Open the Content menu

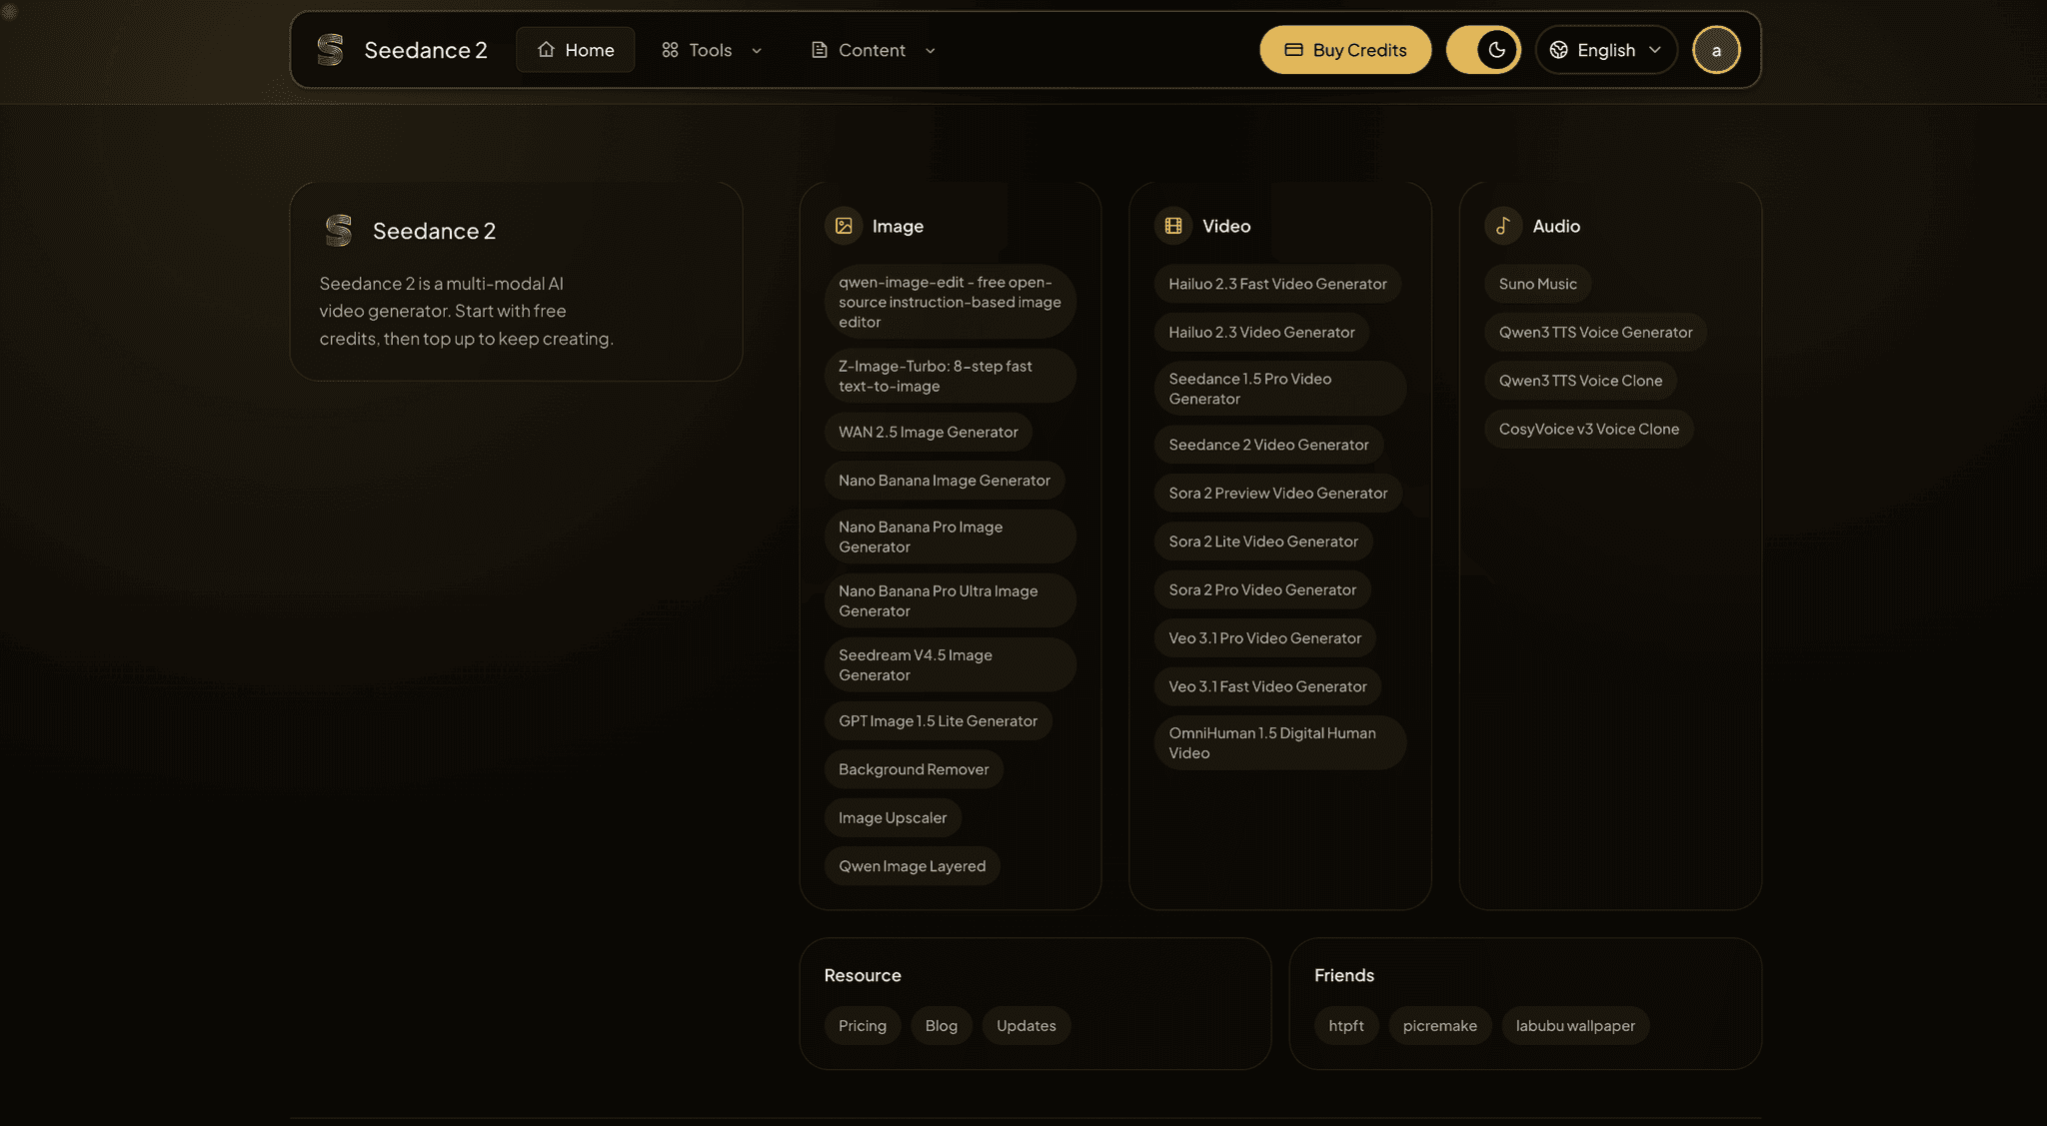[874, 50]
